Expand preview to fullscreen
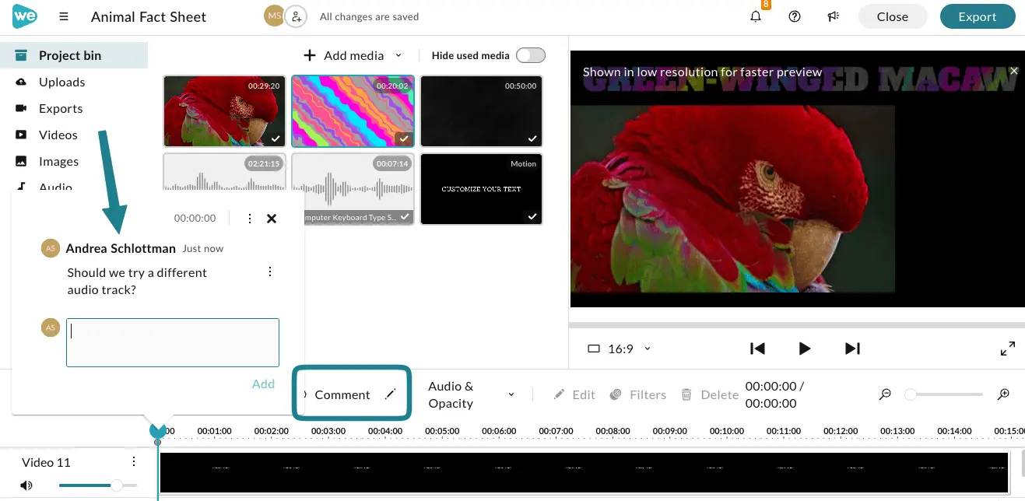Viewport: 1025px width, 501px height. point(1007,349)
